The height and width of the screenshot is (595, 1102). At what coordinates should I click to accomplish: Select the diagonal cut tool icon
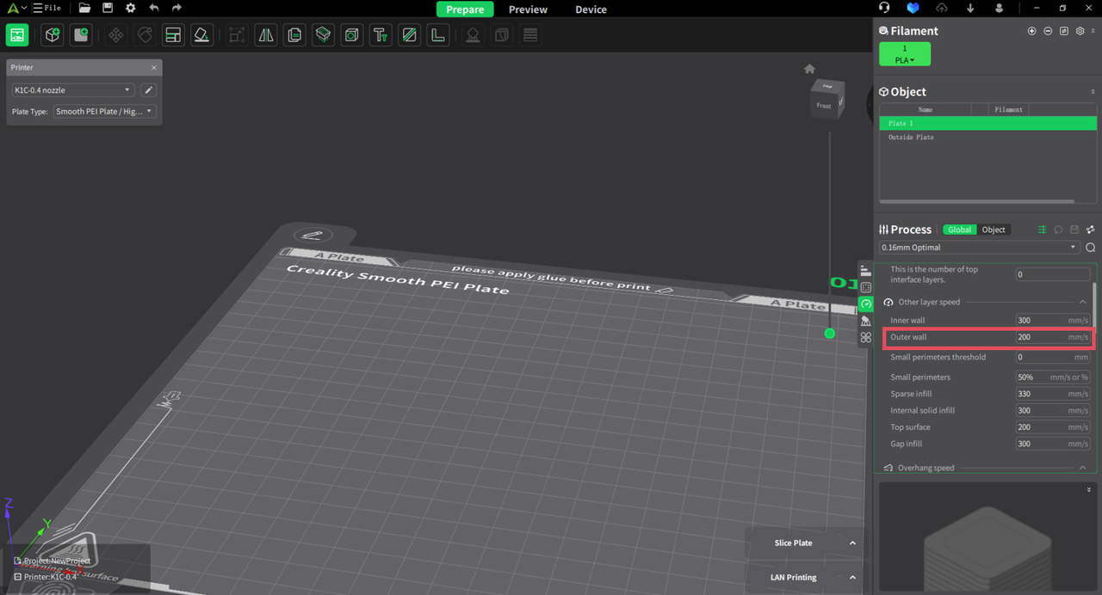coord(409,35)
